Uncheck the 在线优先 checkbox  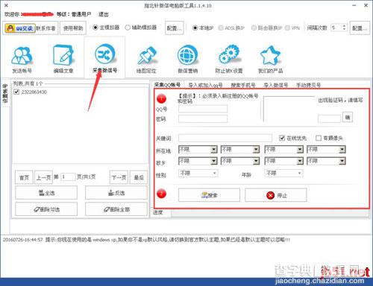pos(282,138)
